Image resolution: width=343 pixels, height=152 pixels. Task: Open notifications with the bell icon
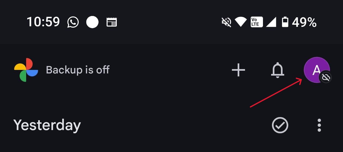point(277,70)
